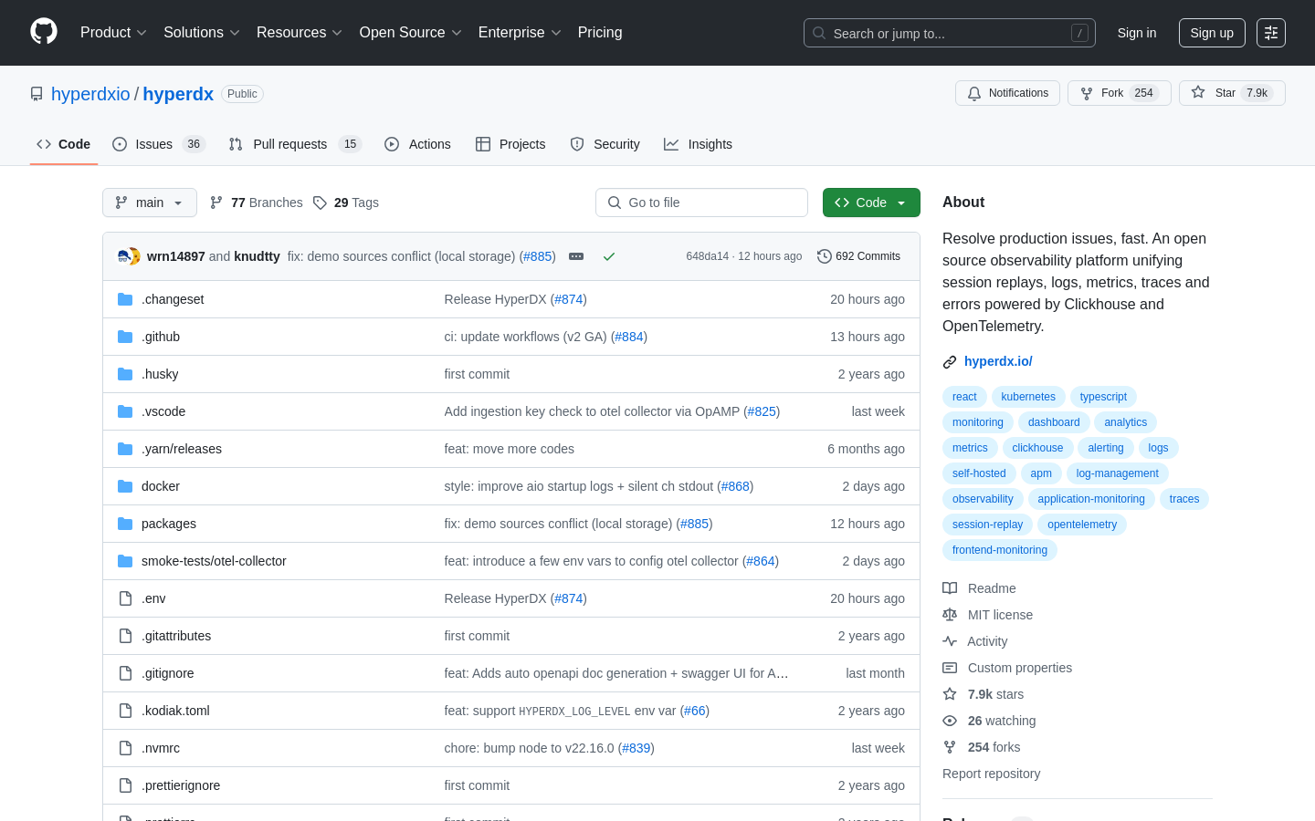Open the Projects tab

pos(510,144)
